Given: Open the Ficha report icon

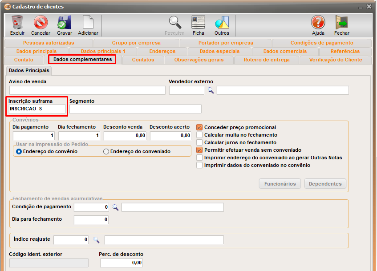Looking at the screenshot, I should (x=199, y=23).
